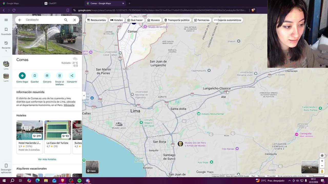The height and width of the screenshot is (184, 328).
Task: Click the Street View pegman icon
Action: click(322, 171)
